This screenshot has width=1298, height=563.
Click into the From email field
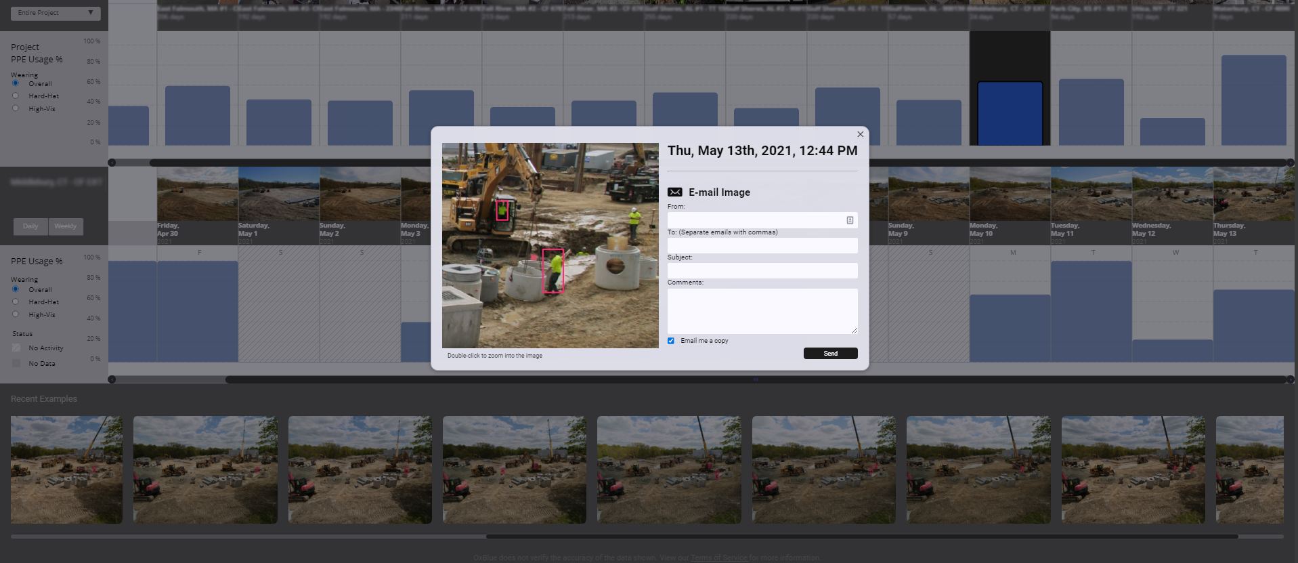(x=762, y=220)
